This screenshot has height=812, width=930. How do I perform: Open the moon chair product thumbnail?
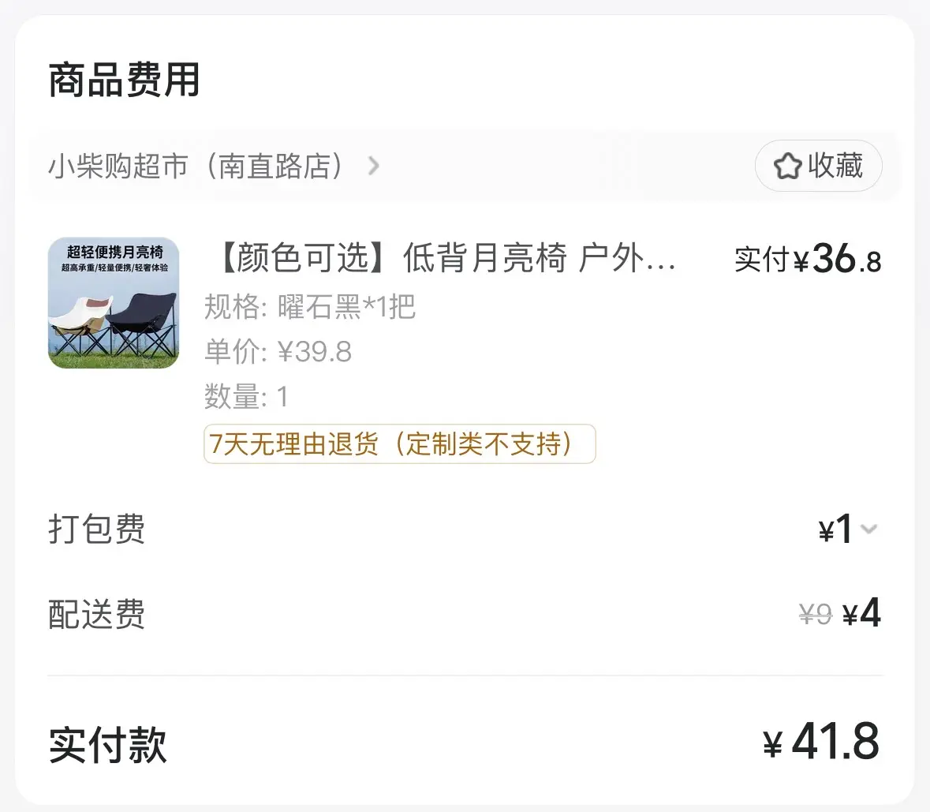tap(114, 303)
